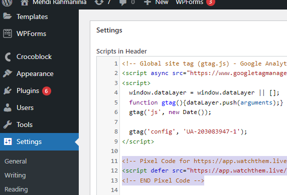287x195 pixels.
Task: Open the Appearance sidebar menu
Action: (35, 74)
